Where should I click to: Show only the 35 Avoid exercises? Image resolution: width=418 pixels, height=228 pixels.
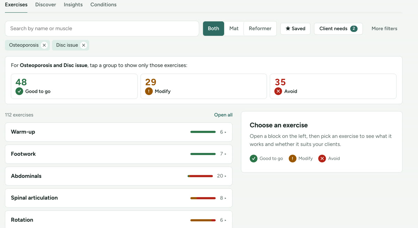click(x=333, y=86)
